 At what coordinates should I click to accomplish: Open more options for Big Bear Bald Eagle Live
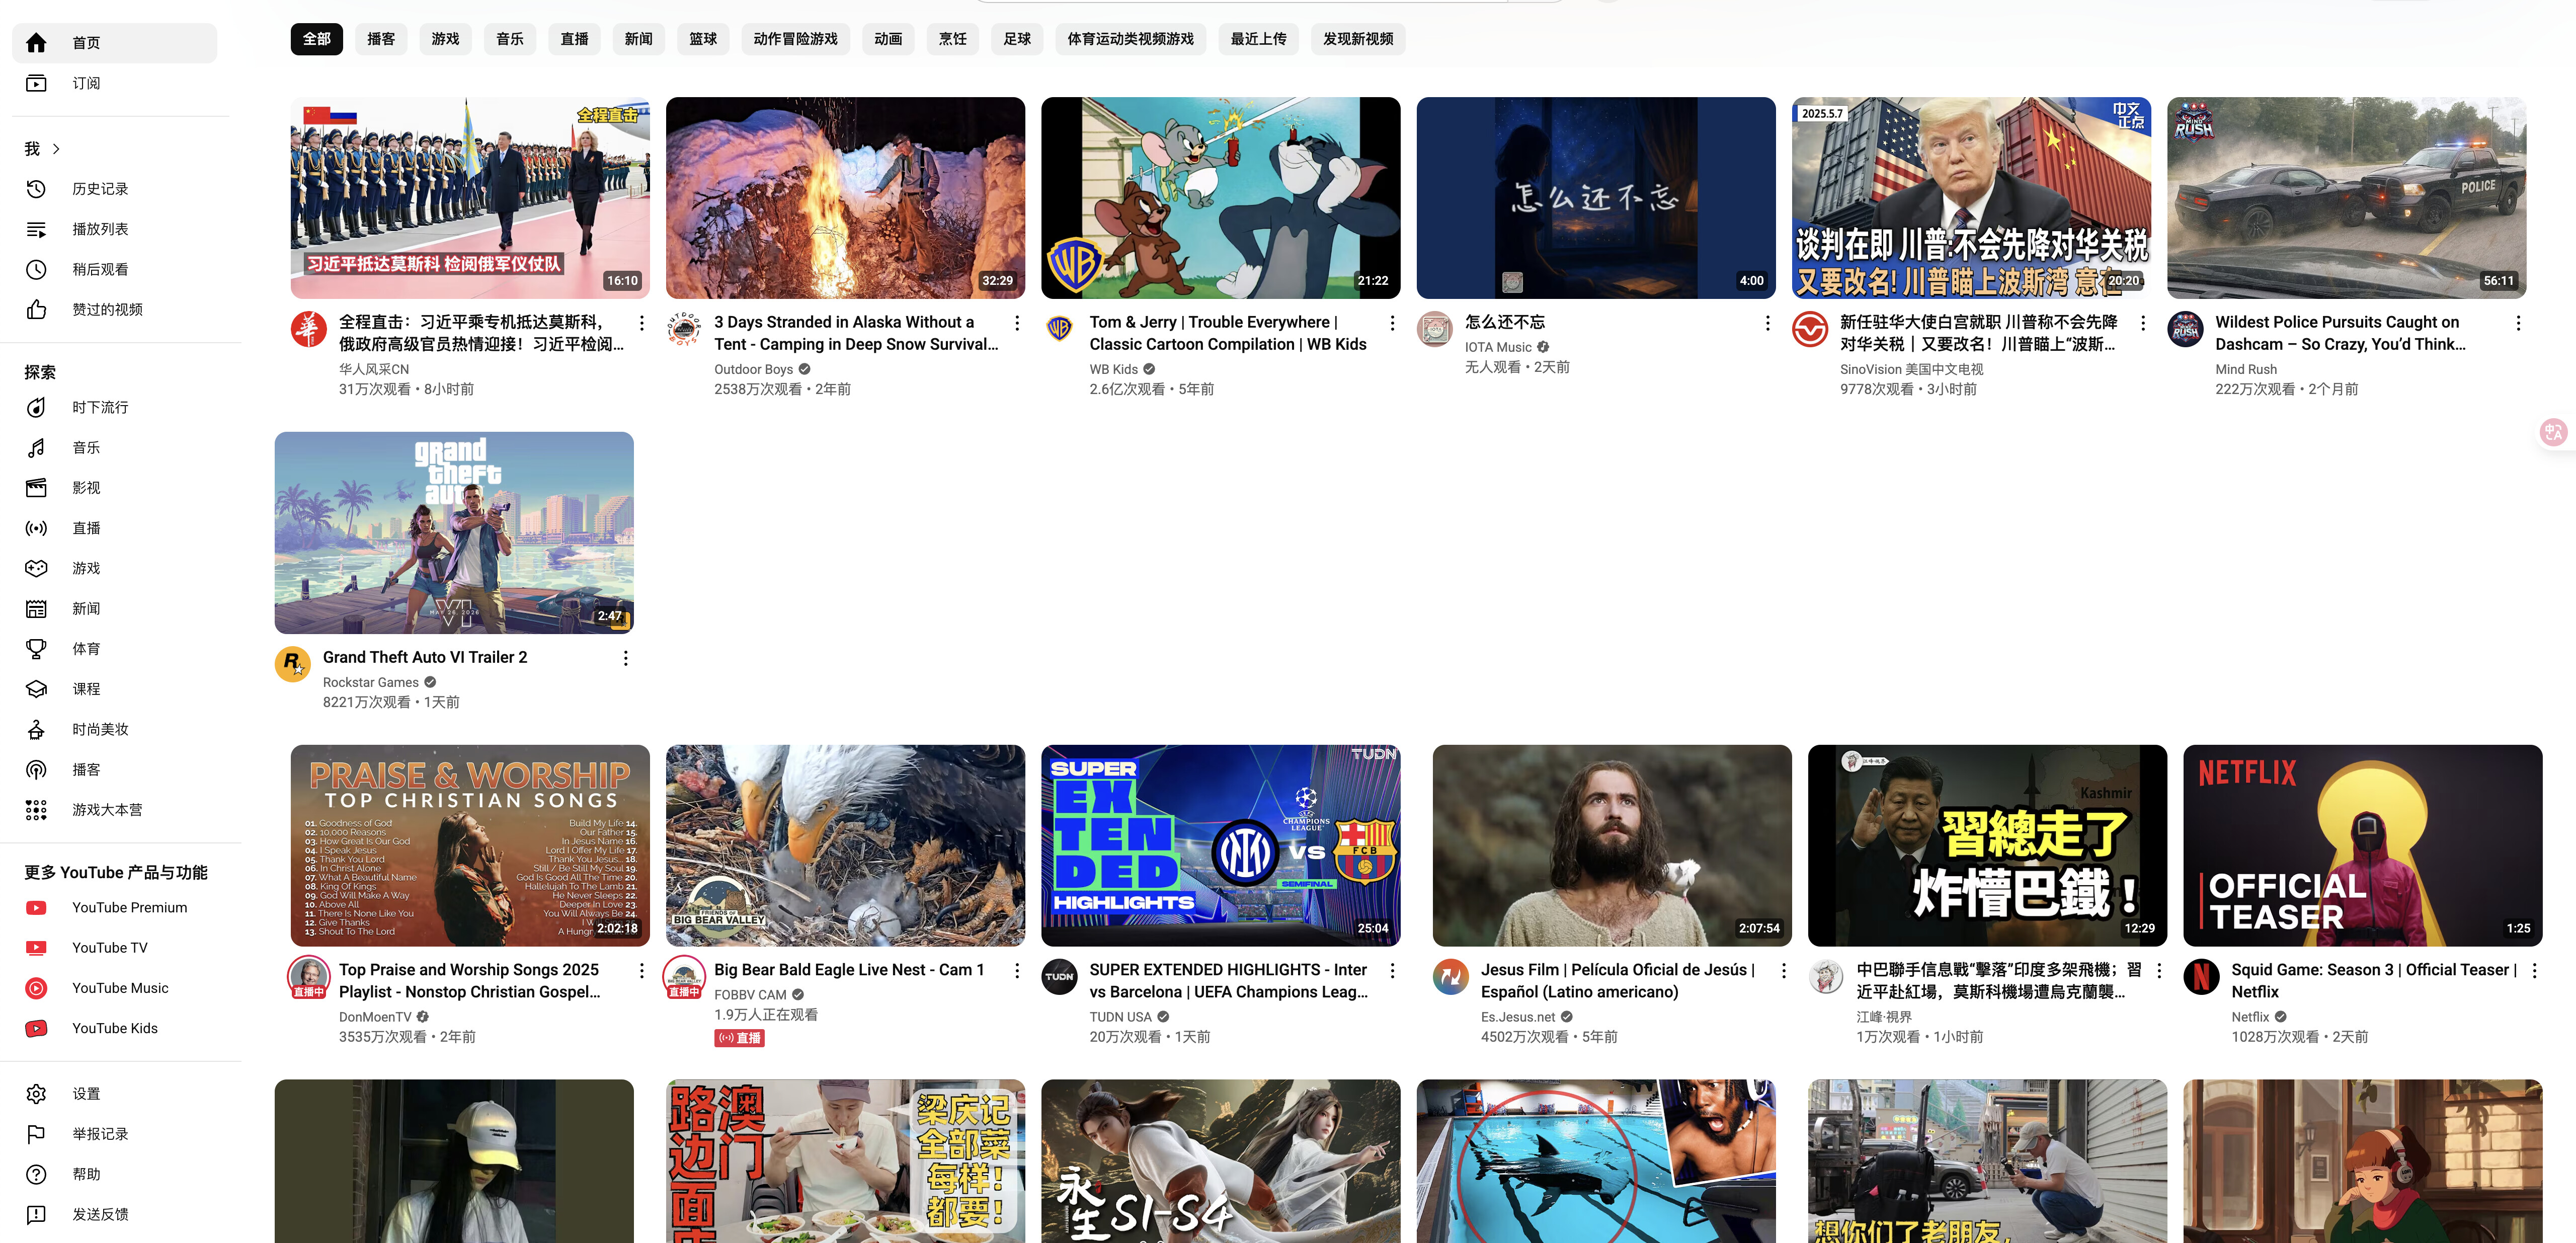[x=1017, y=970]
